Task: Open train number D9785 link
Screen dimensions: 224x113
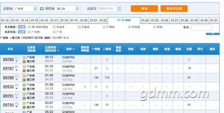Action: [8, 59]
